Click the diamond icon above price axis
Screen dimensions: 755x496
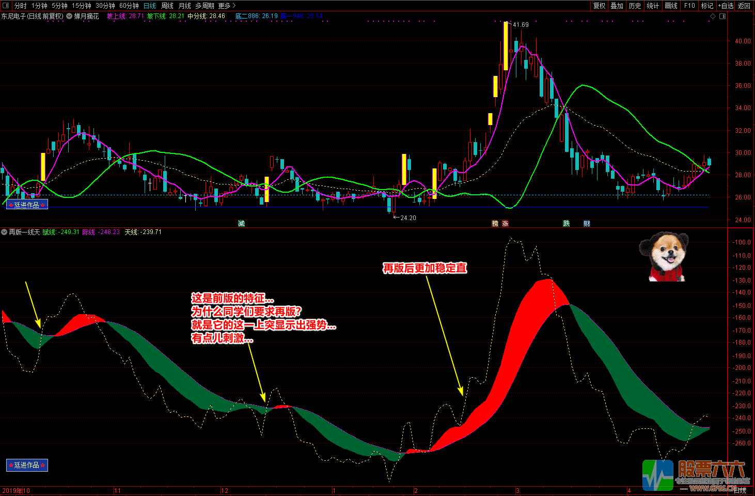[x=713, y=17]
